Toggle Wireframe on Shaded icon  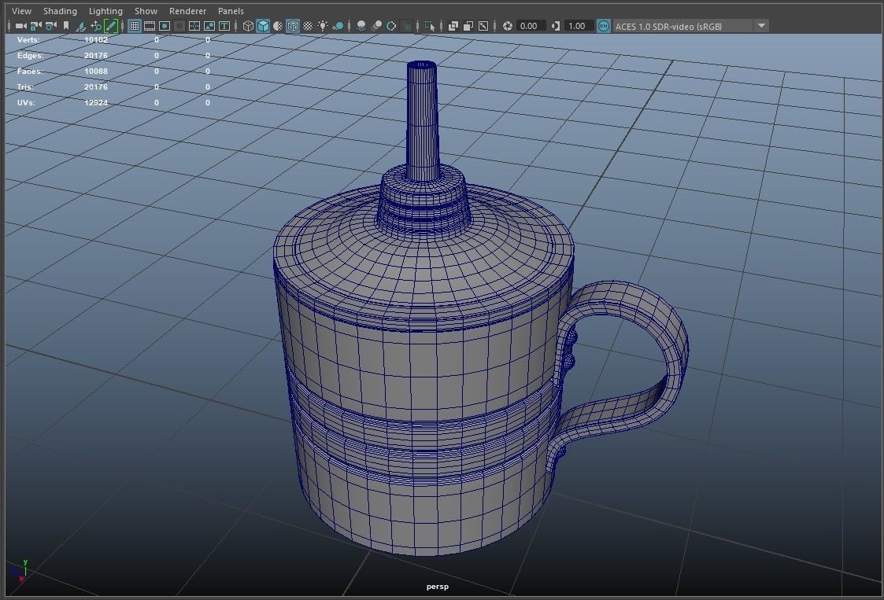point(293,26)
